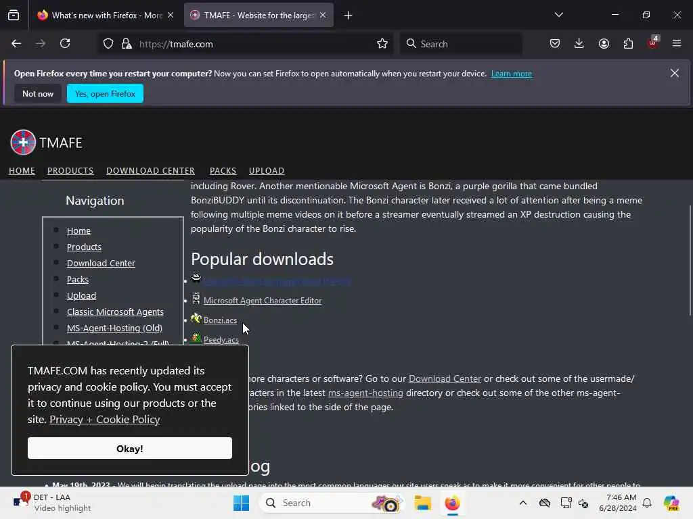Click the TMAFE site title text
Screen dimensions: 693x519
pyautogui.click(x=60, y=143)
